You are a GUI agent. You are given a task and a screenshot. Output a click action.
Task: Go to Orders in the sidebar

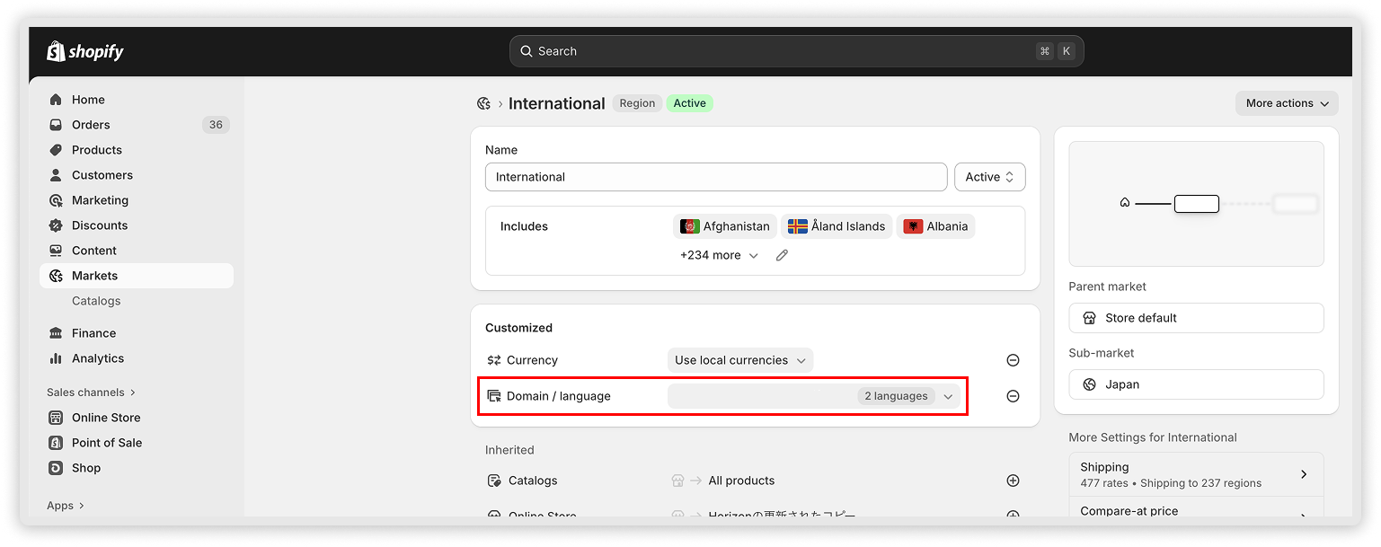(91, 125)
